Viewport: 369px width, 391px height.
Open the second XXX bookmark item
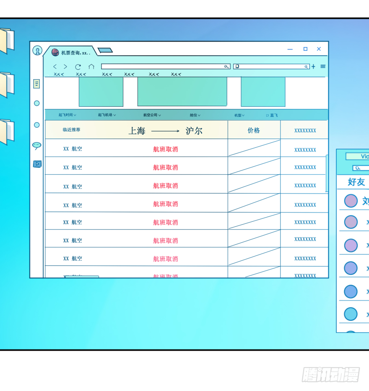click(81, 74)
